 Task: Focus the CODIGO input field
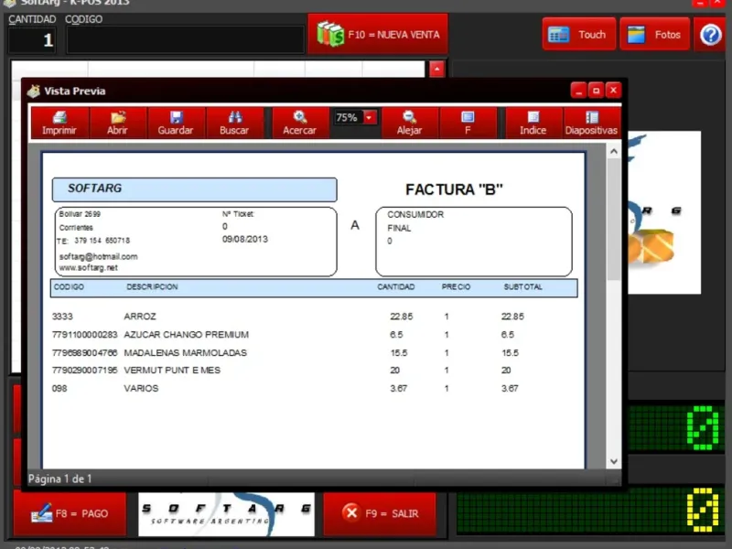click(186, 39)
